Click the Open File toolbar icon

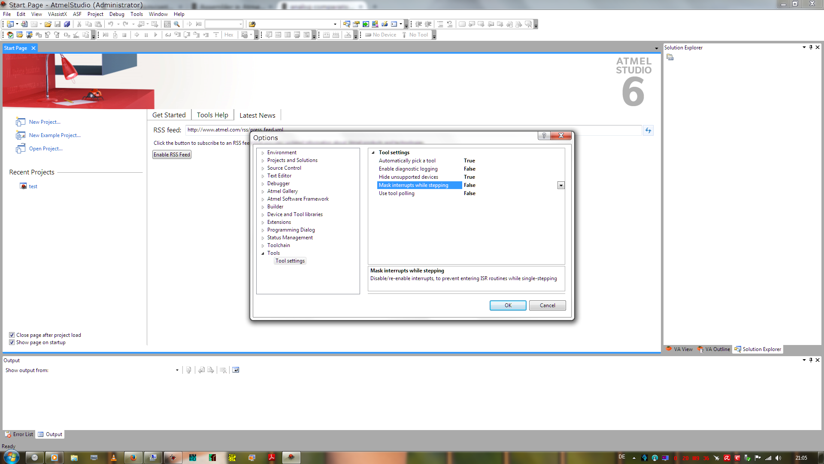(x=48, y=24)
